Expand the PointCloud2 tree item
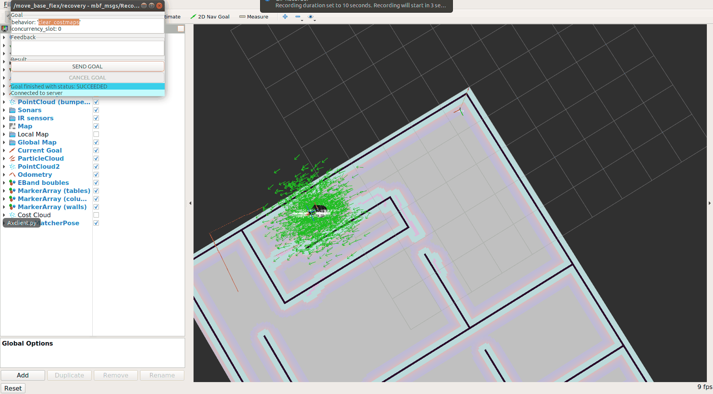713x394 pixels. (x=4, y=166)
